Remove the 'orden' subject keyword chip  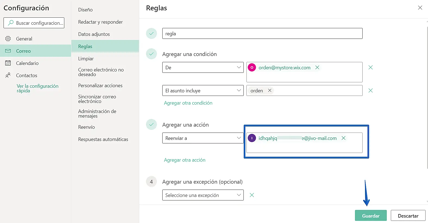point(270,90)
